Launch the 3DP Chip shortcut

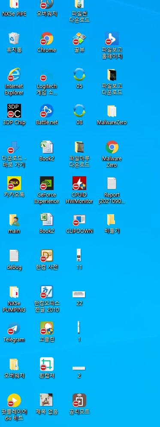coord(14,111)
